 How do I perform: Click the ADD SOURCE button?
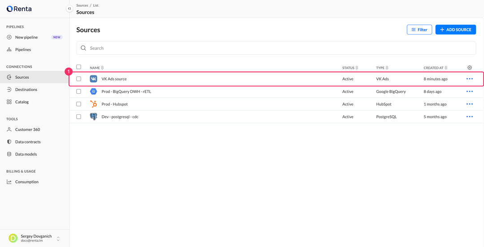pyautogui.click(x=456, y=30)
